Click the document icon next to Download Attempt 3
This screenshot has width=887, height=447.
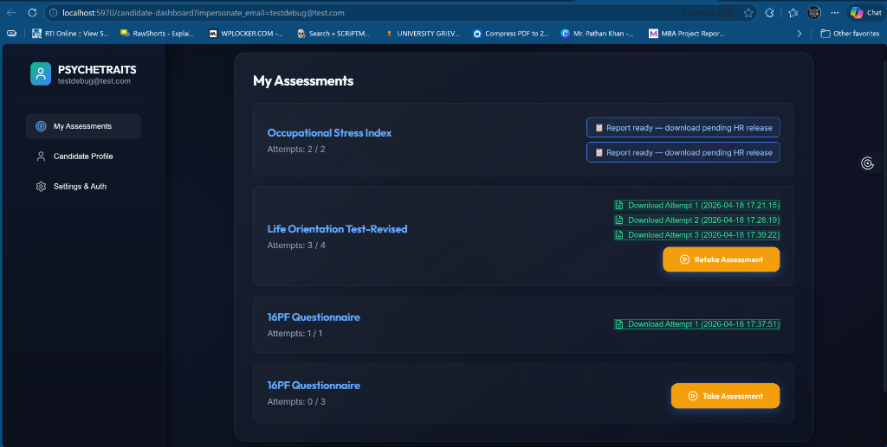click(x=619, y=235)
